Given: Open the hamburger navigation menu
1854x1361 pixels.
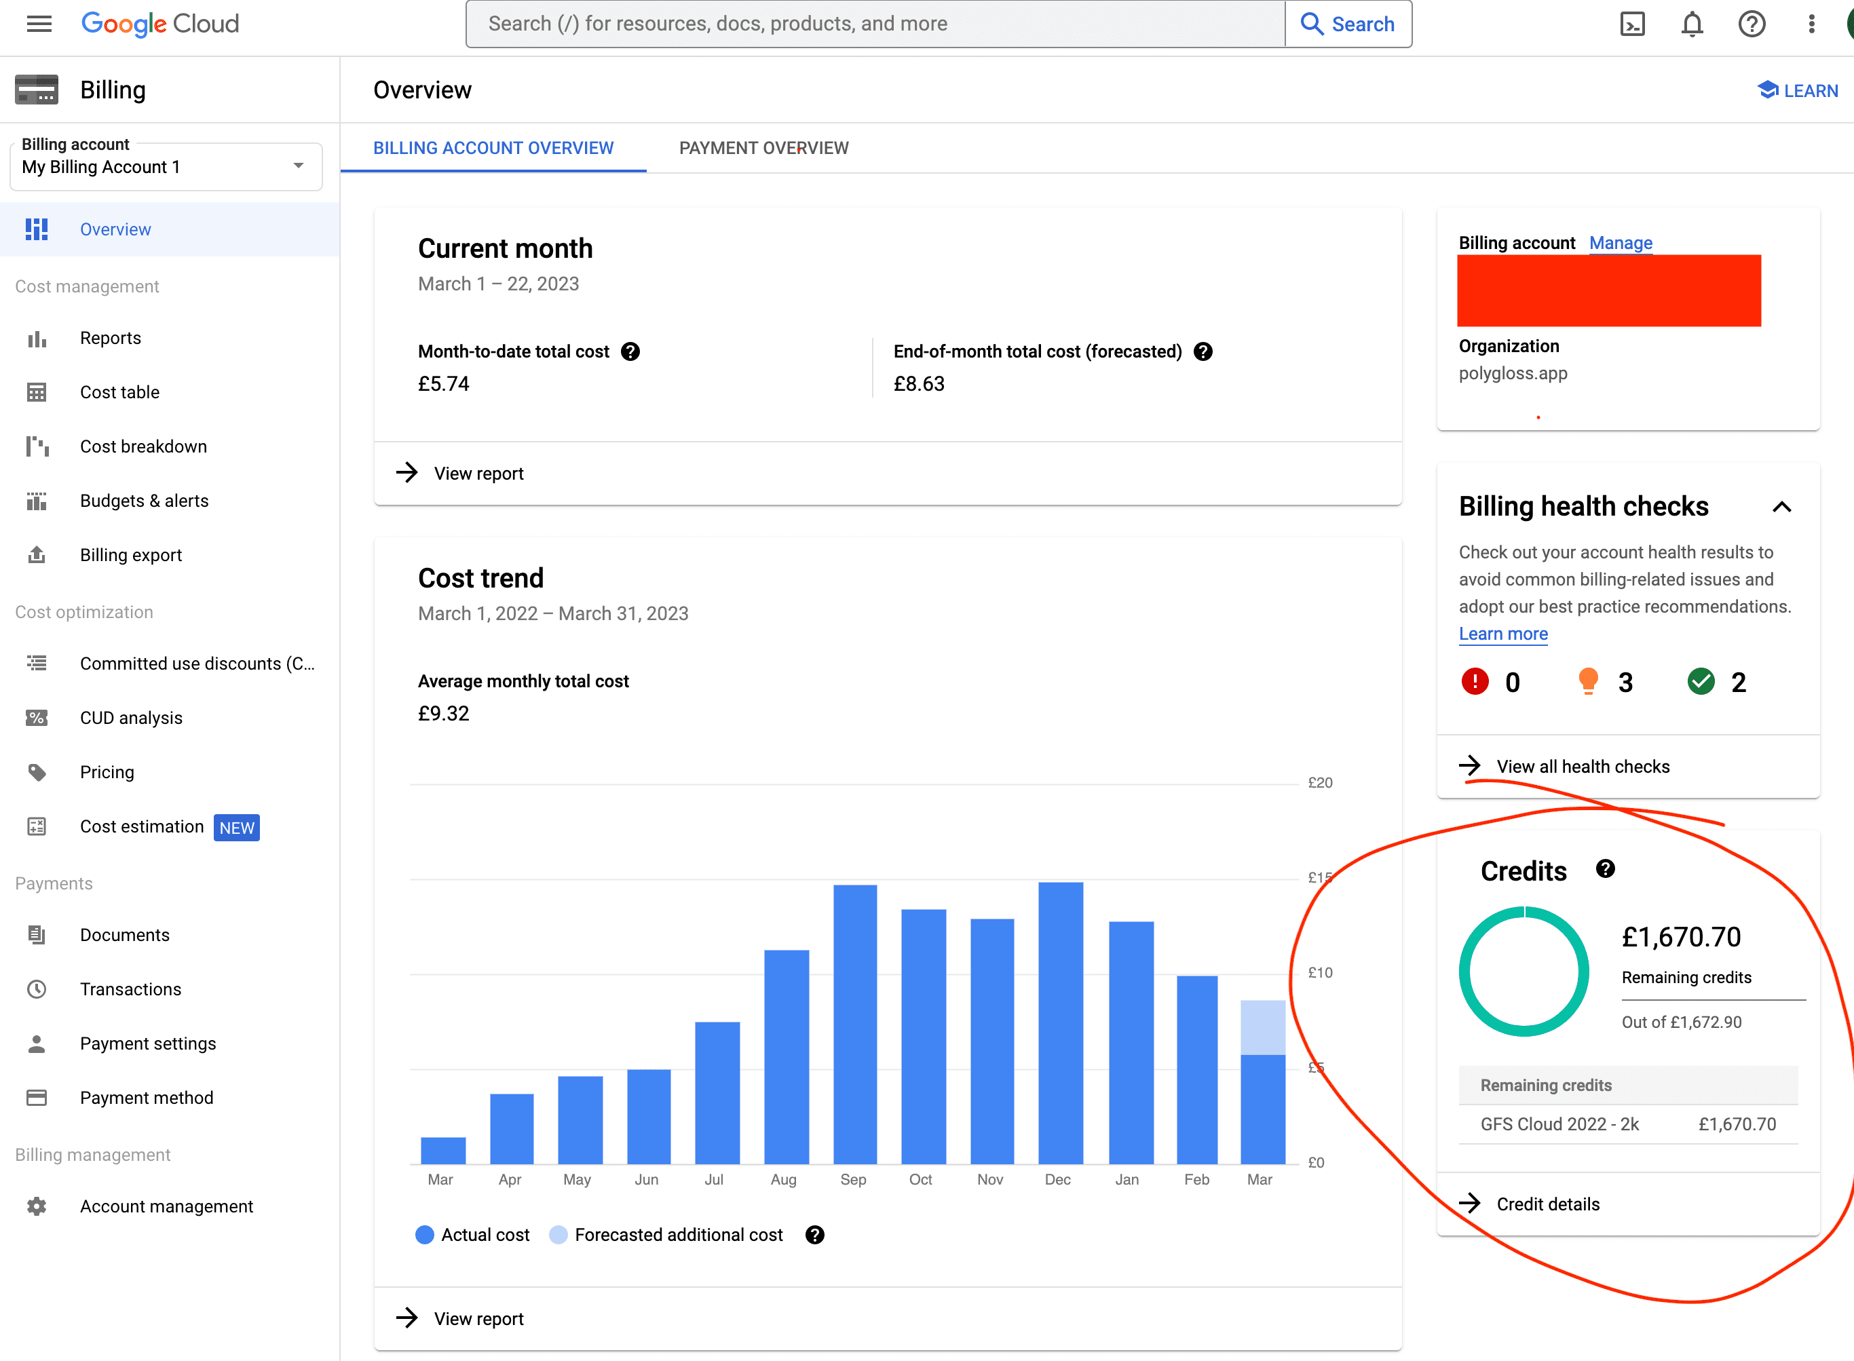Looking at the screenshot, I should 39,24.
